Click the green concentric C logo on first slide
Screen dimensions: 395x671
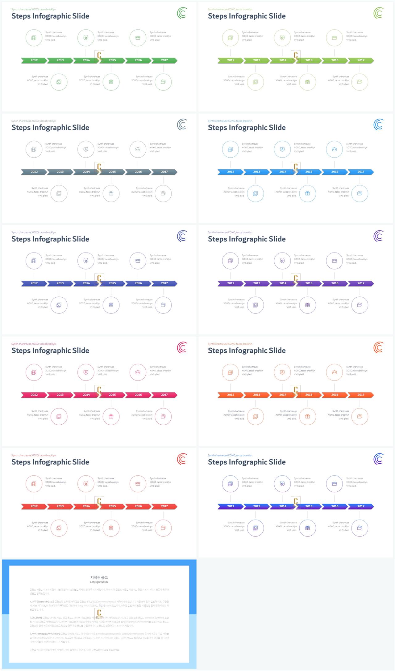[x=182, y=13]
